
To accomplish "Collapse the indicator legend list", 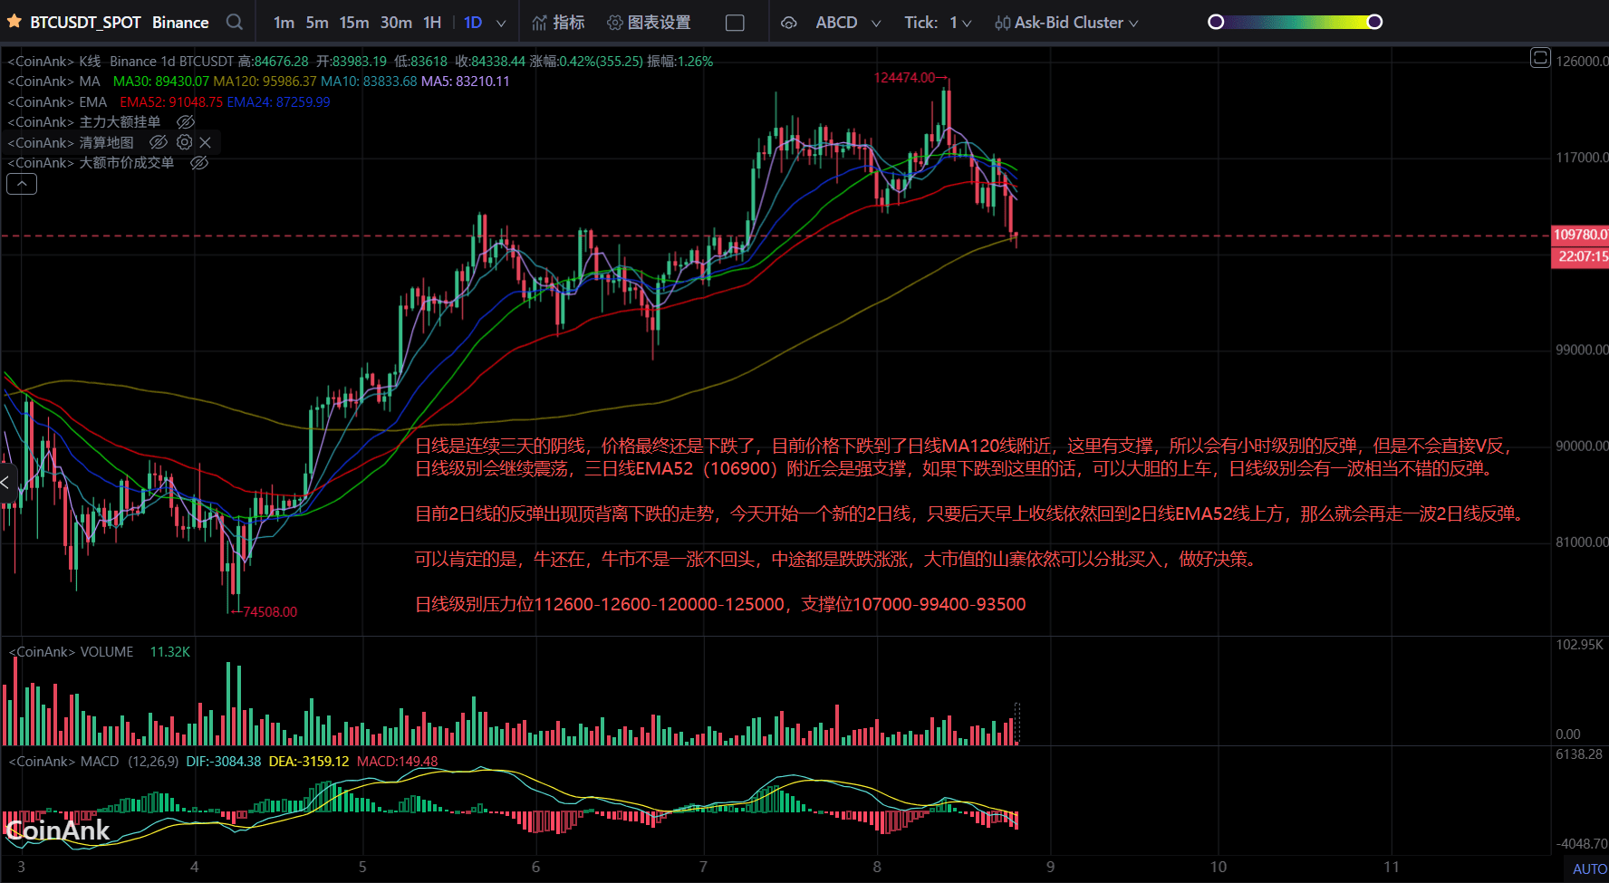I will click(x=22, y=184).
